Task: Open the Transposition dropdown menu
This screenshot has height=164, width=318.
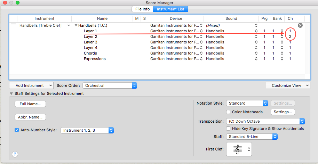Action: tap(265, 121)
